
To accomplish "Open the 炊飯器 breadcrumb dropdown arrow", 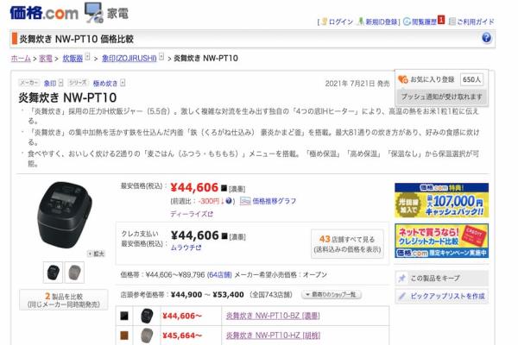I will click(x=87, y=57).
